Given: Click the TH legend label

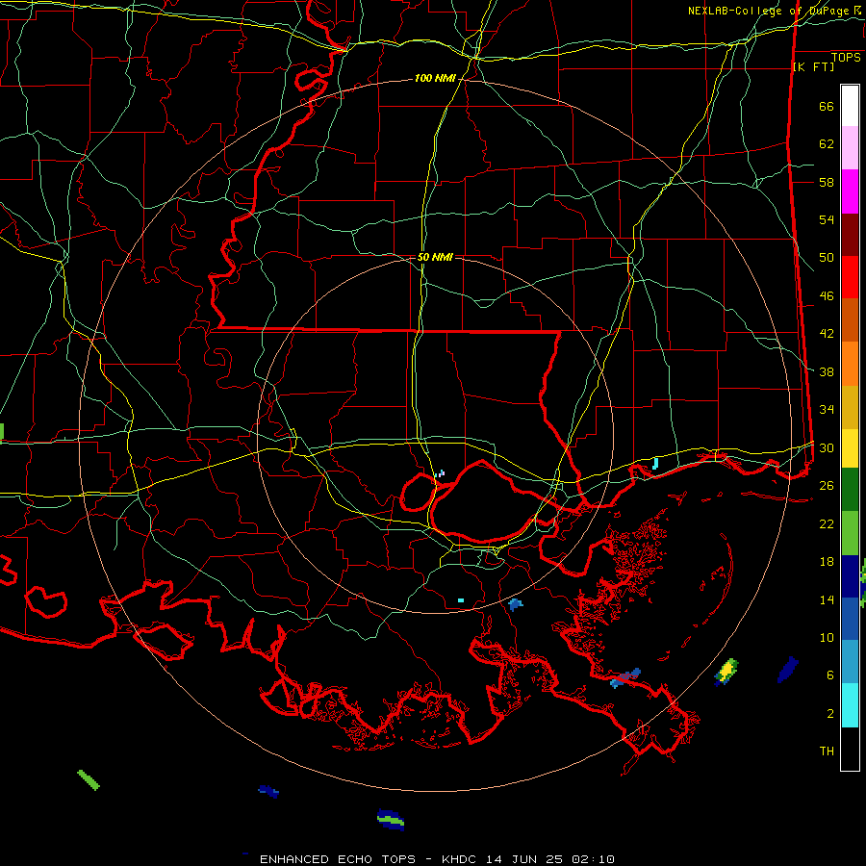Looking at the screenshot, I should coord(827,751).
